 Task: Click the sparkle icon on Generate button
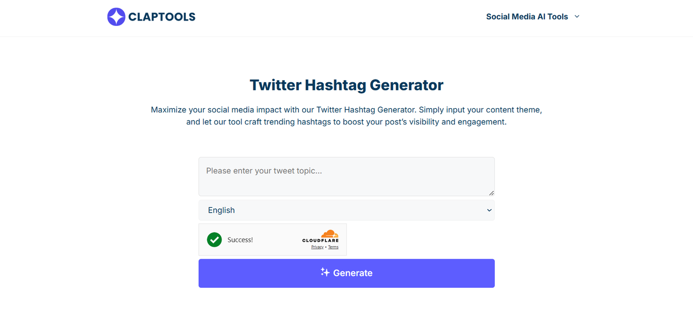(x=325, y=272)
